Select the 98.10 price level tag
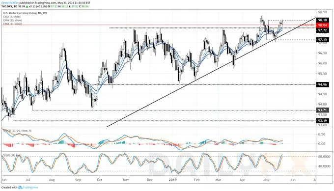Viewport: 334px width, 191px height. (x=322, y=20)
